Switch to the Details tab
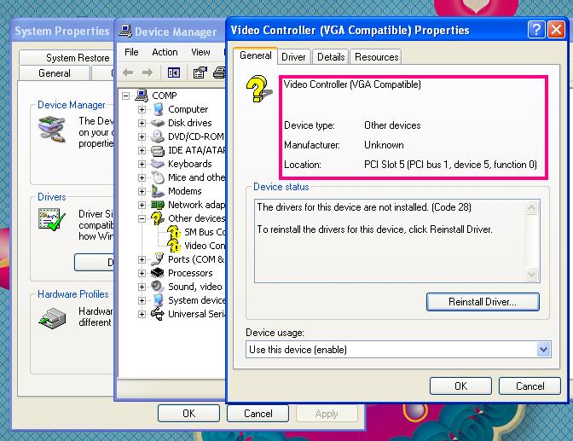Image resolution: width=573 pixels, height=441 pixels. [331, 57]
